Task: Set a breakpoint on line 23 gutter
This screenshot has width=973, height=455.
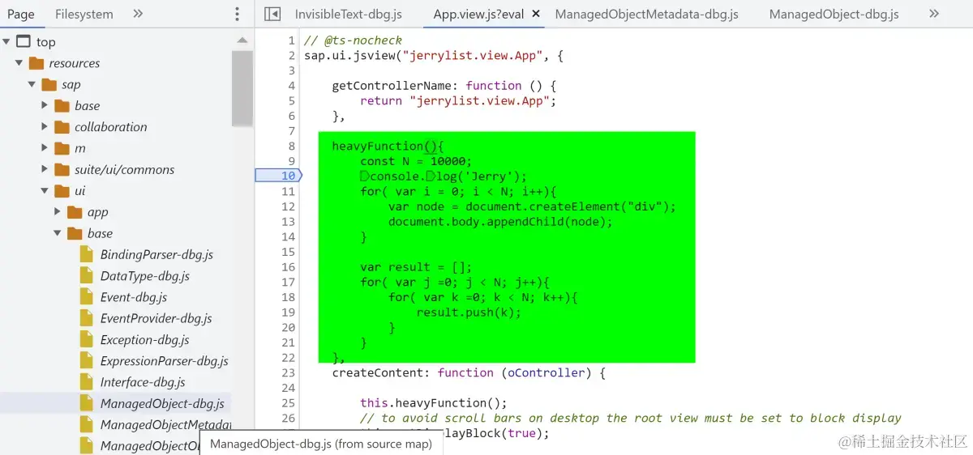Action: click(x=288, y=372)
